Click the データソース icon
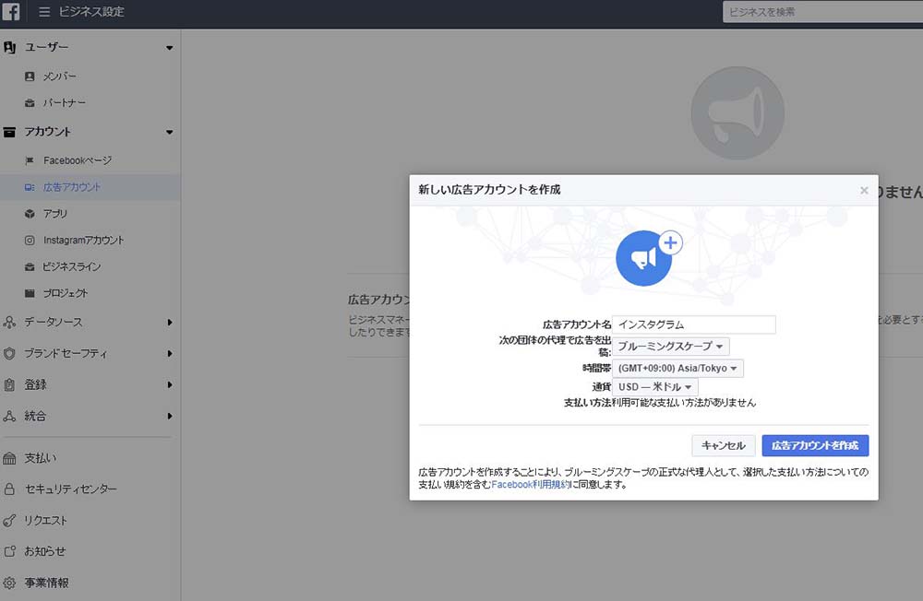The image size is (923, 601). click(x=9, y=323)
